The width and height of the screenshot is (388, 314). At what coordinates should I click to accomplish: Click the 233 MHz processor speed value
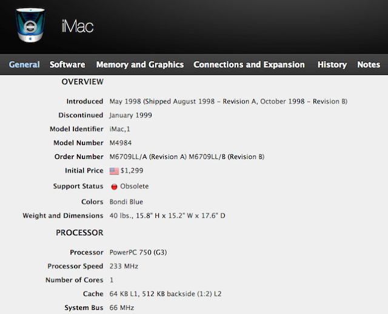click(124, 266)
